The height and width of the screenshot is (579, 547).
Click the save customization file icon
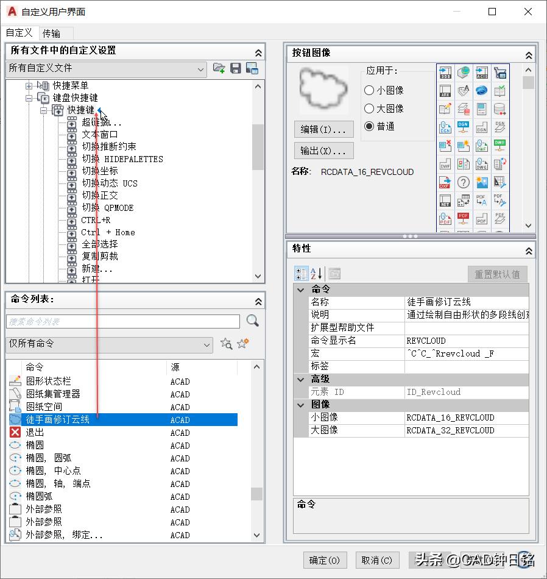click(x=235, y=68)
